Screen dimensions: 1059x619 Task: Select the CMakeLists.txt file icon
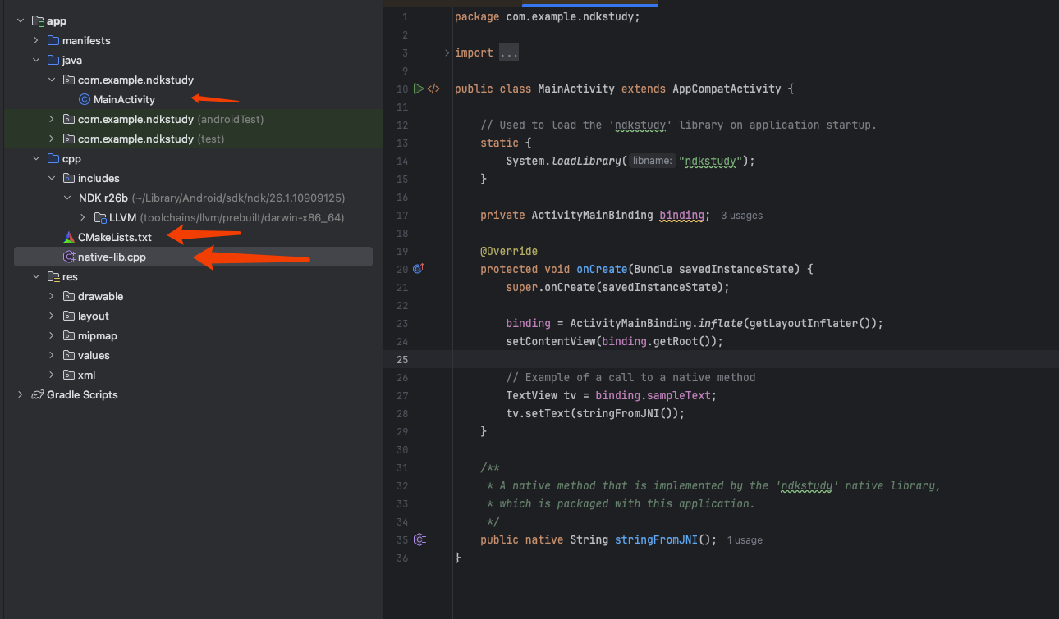69,237
